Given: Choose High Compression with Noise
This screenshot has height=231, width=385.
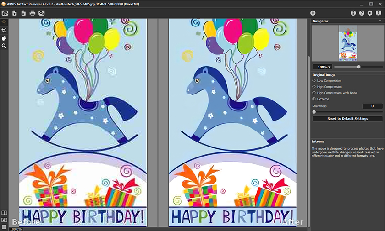Looking at the screenshot, I should pyautogui.click(x=314, y=93).
